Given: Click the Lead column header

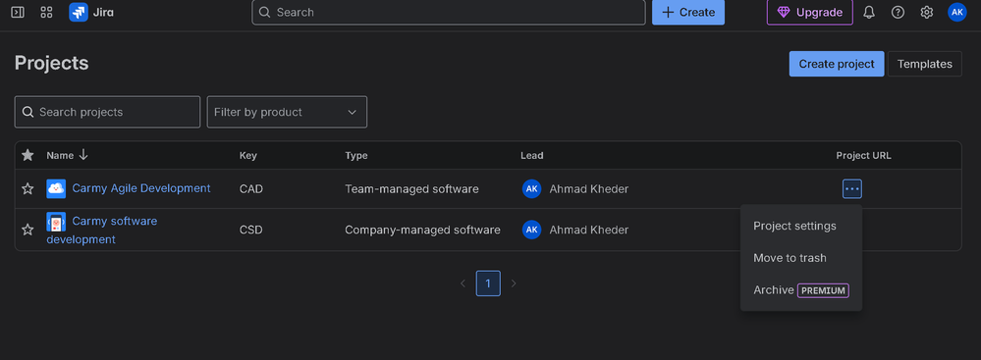Looking at the screenshot, I should click(532, 156).
